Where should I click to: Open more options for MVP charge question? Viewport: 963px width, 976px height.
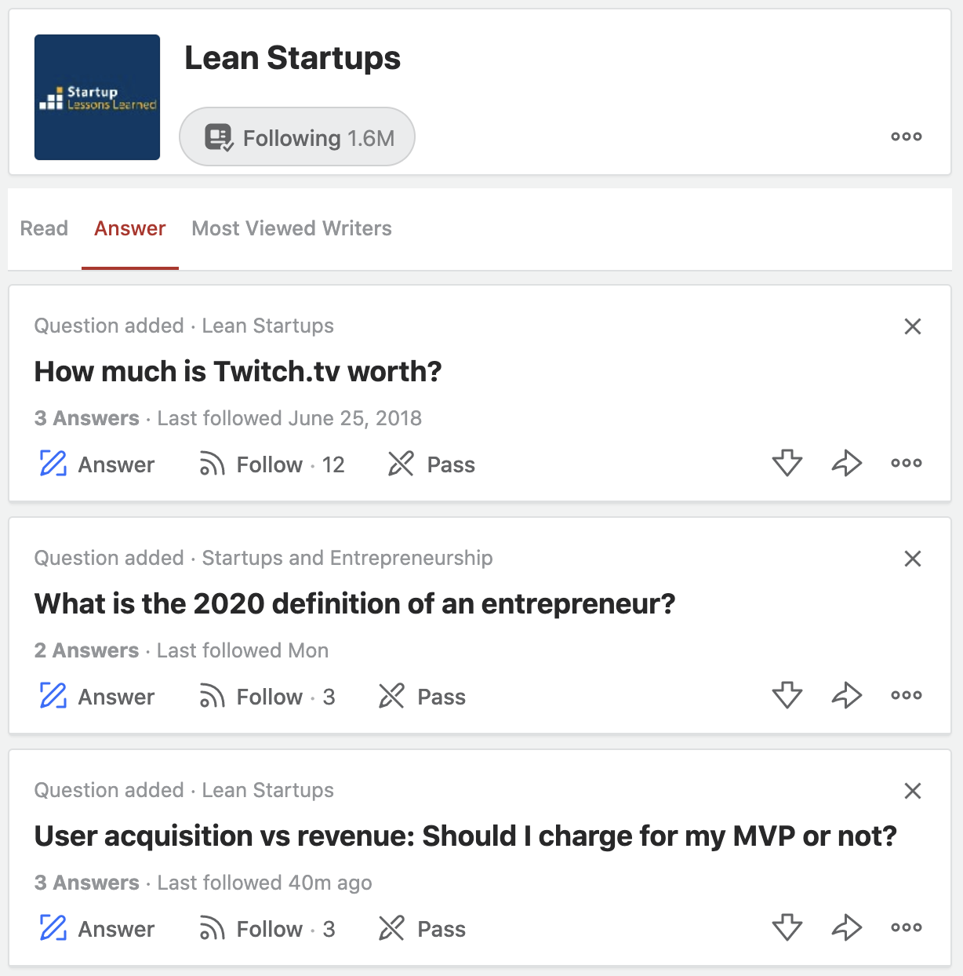[906, 927]
